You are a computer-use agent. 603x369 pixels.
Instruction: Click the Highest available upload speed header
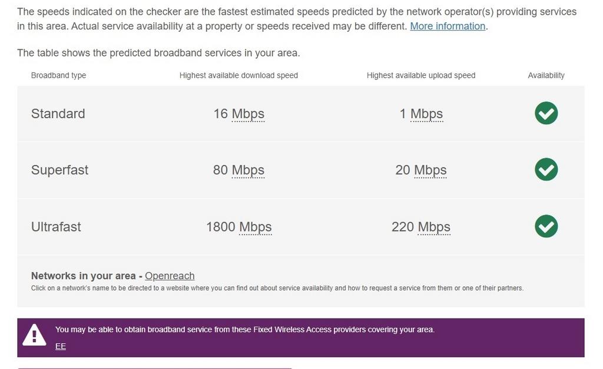tap(420, 75)
